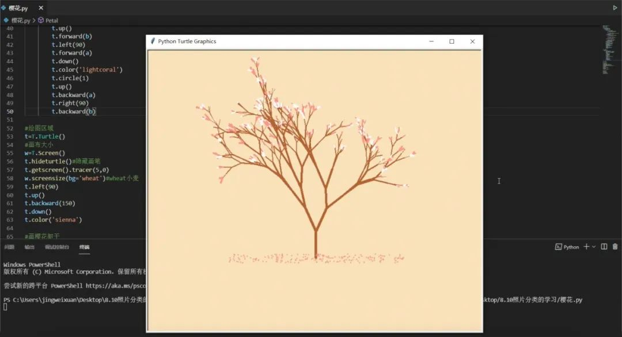This screenshot has height=337, width=622.
Task: Select the 终端 panel tab
Action: point(84,247)
